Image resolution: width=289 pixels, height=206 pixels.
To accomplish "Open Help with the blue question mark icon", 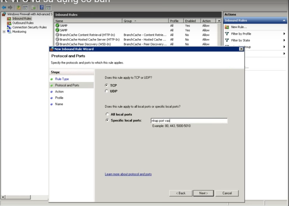I will [42, 7].
